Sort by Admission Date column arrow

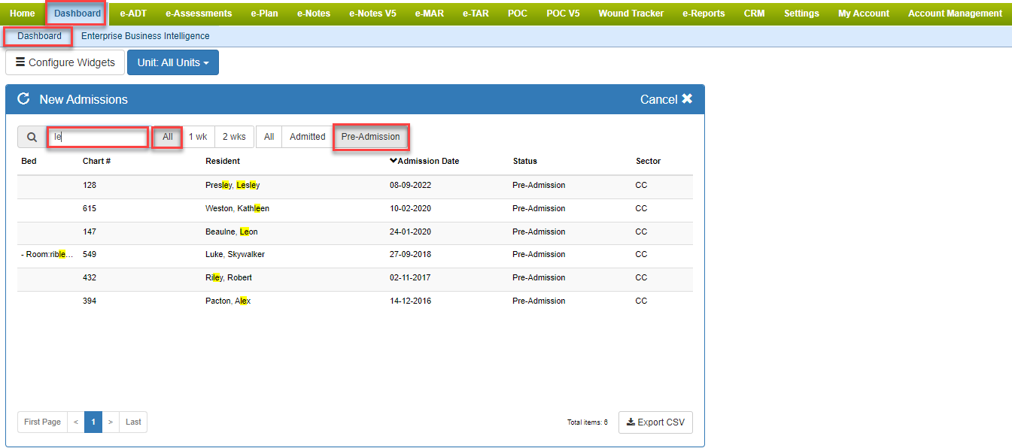pos(393,161)
